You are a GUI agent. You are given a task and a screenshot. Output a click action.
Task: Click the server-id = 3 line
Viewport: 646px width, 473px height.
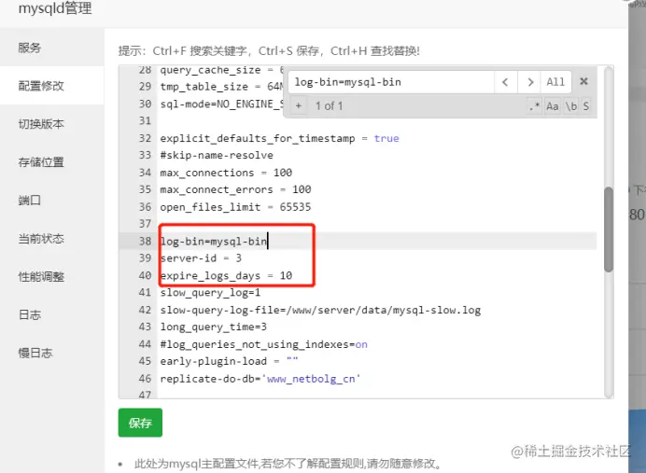coord(201,258)
